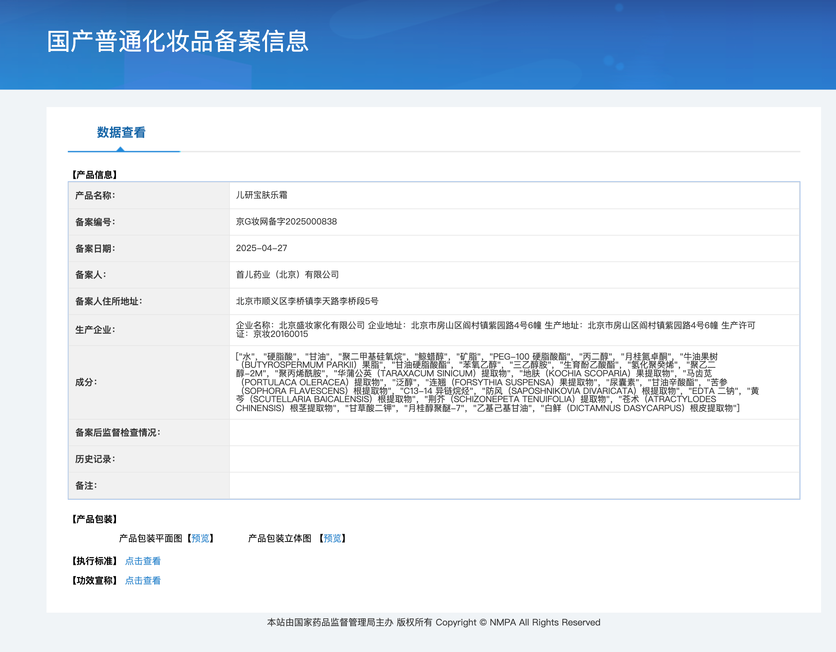Click the filing date 2025-04-27
Screen dimensions: 836x652
tap(261, 248)
